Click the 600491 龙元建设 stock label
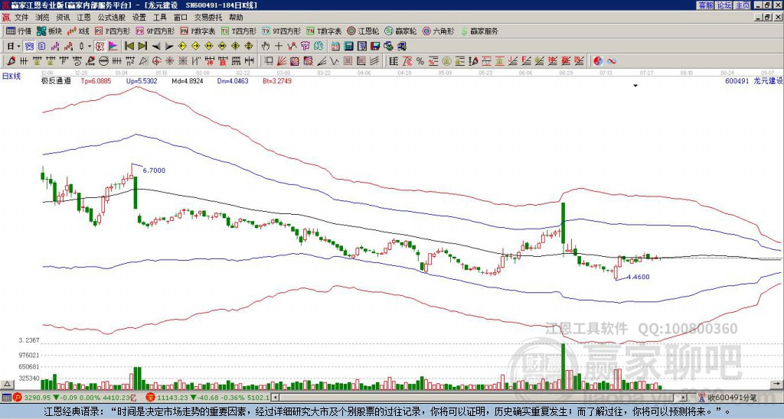The image size is (784, 419). click(x=753, y=80)
